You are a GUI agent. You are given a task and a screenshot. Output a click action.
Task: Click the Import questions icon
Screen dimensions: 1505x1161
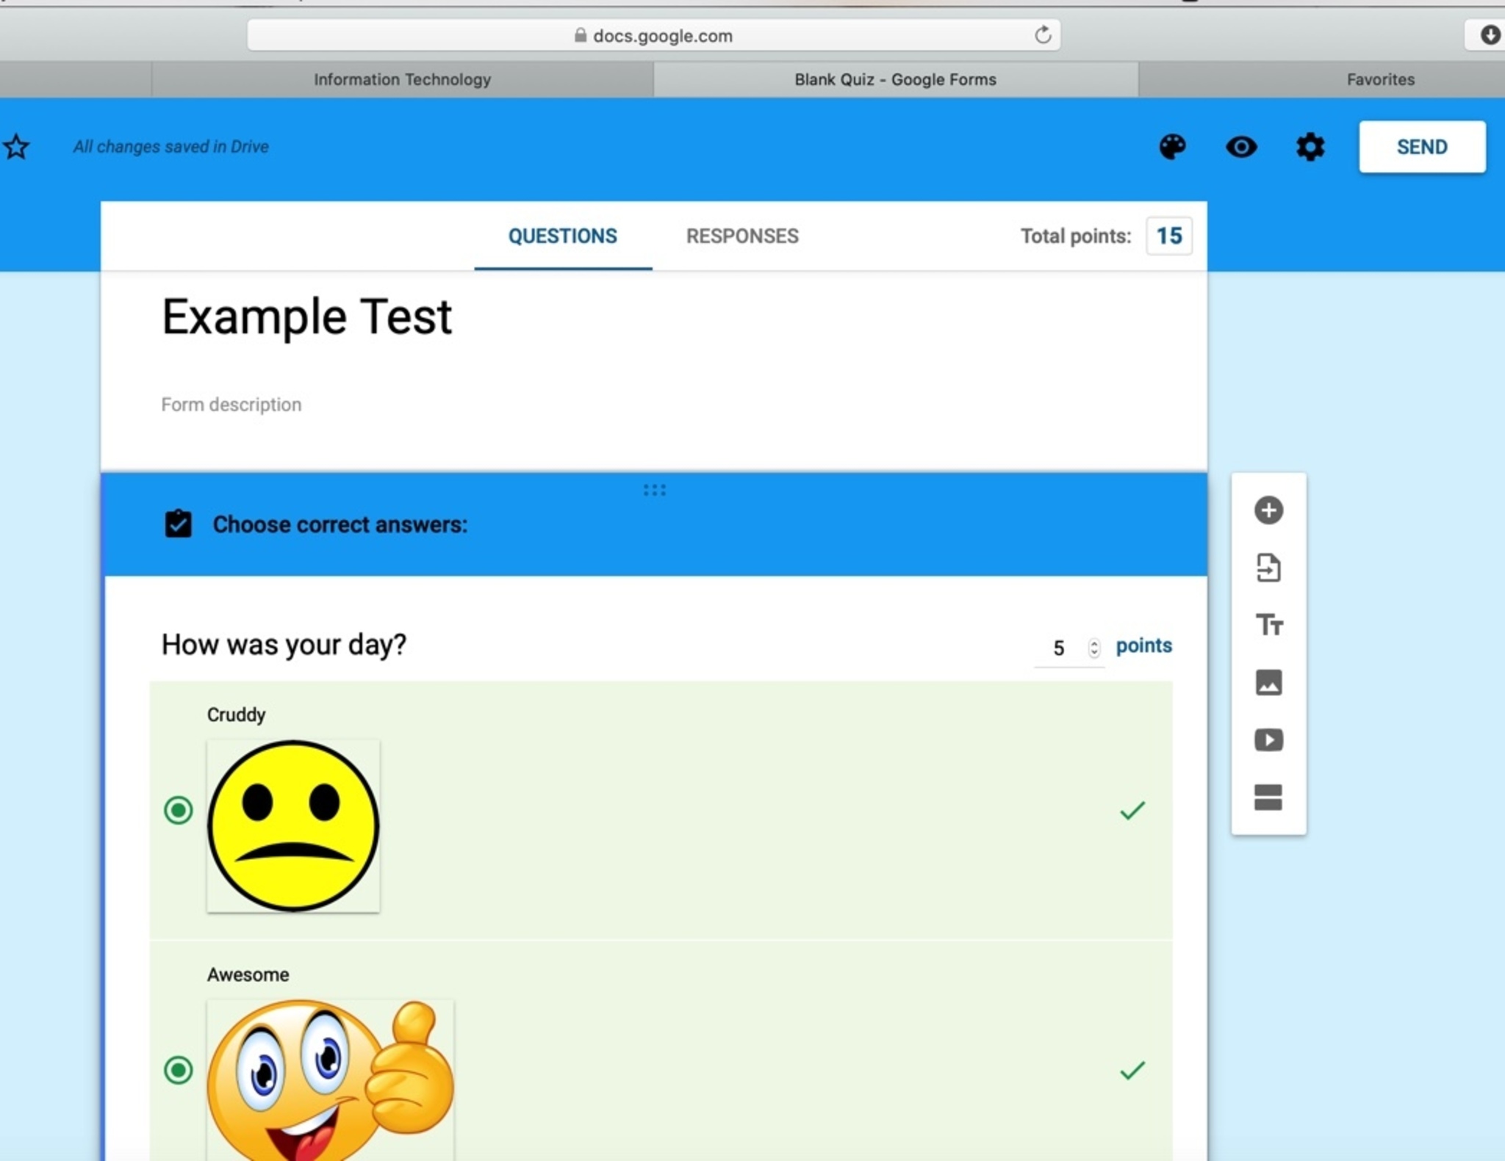[x=1268, y=568]
